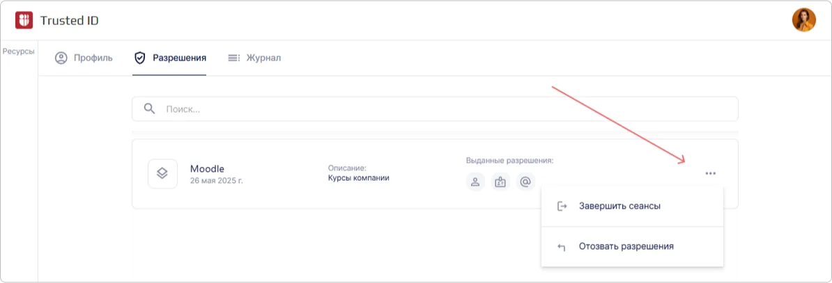Click the ID badge permission icon
Screen dimensions: 832x283
coord(500,182)
